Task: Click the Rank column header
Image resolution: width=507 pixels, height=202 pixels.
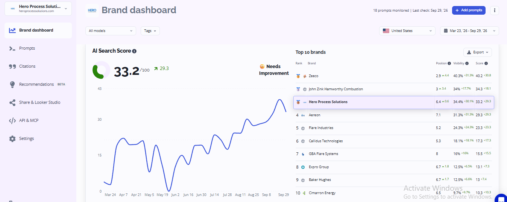Action: click(299, 64)
